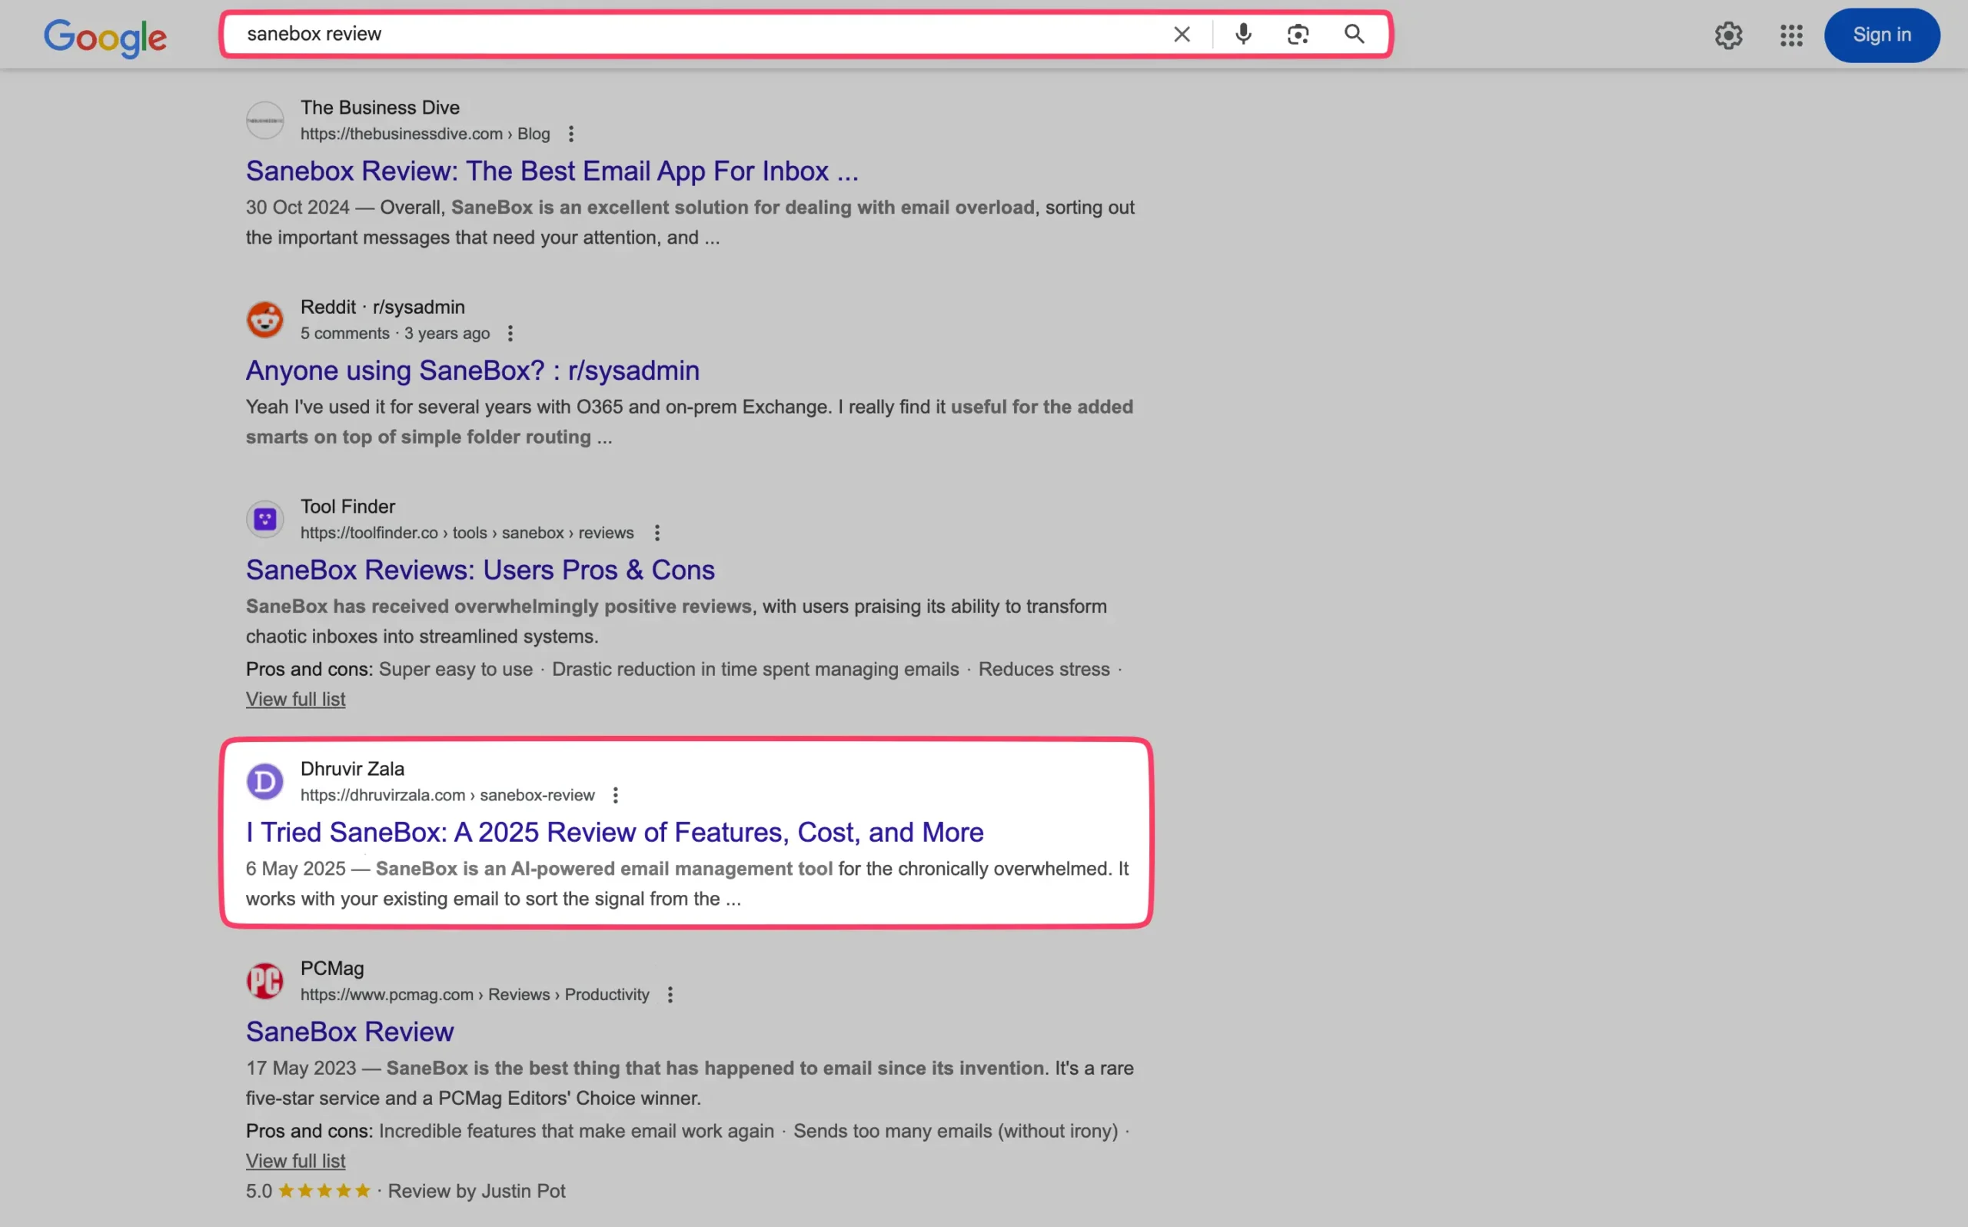Click View full list under Tool Finder

coord(295,700)
